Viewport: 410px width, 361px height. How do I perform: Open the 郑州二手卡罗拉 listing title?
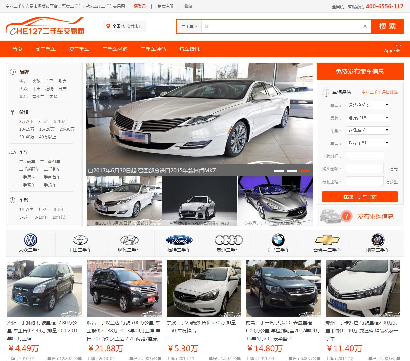362,331
